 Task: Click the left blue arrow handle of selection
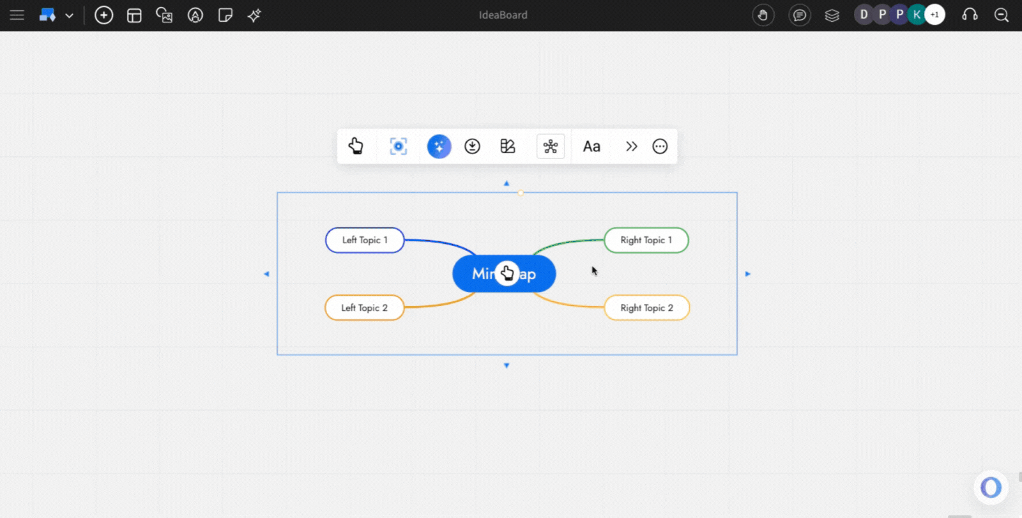coord(266,274)
